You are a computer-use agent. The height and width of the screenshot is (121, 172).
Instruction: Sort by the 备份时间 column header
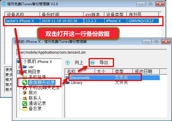point(62,14)
